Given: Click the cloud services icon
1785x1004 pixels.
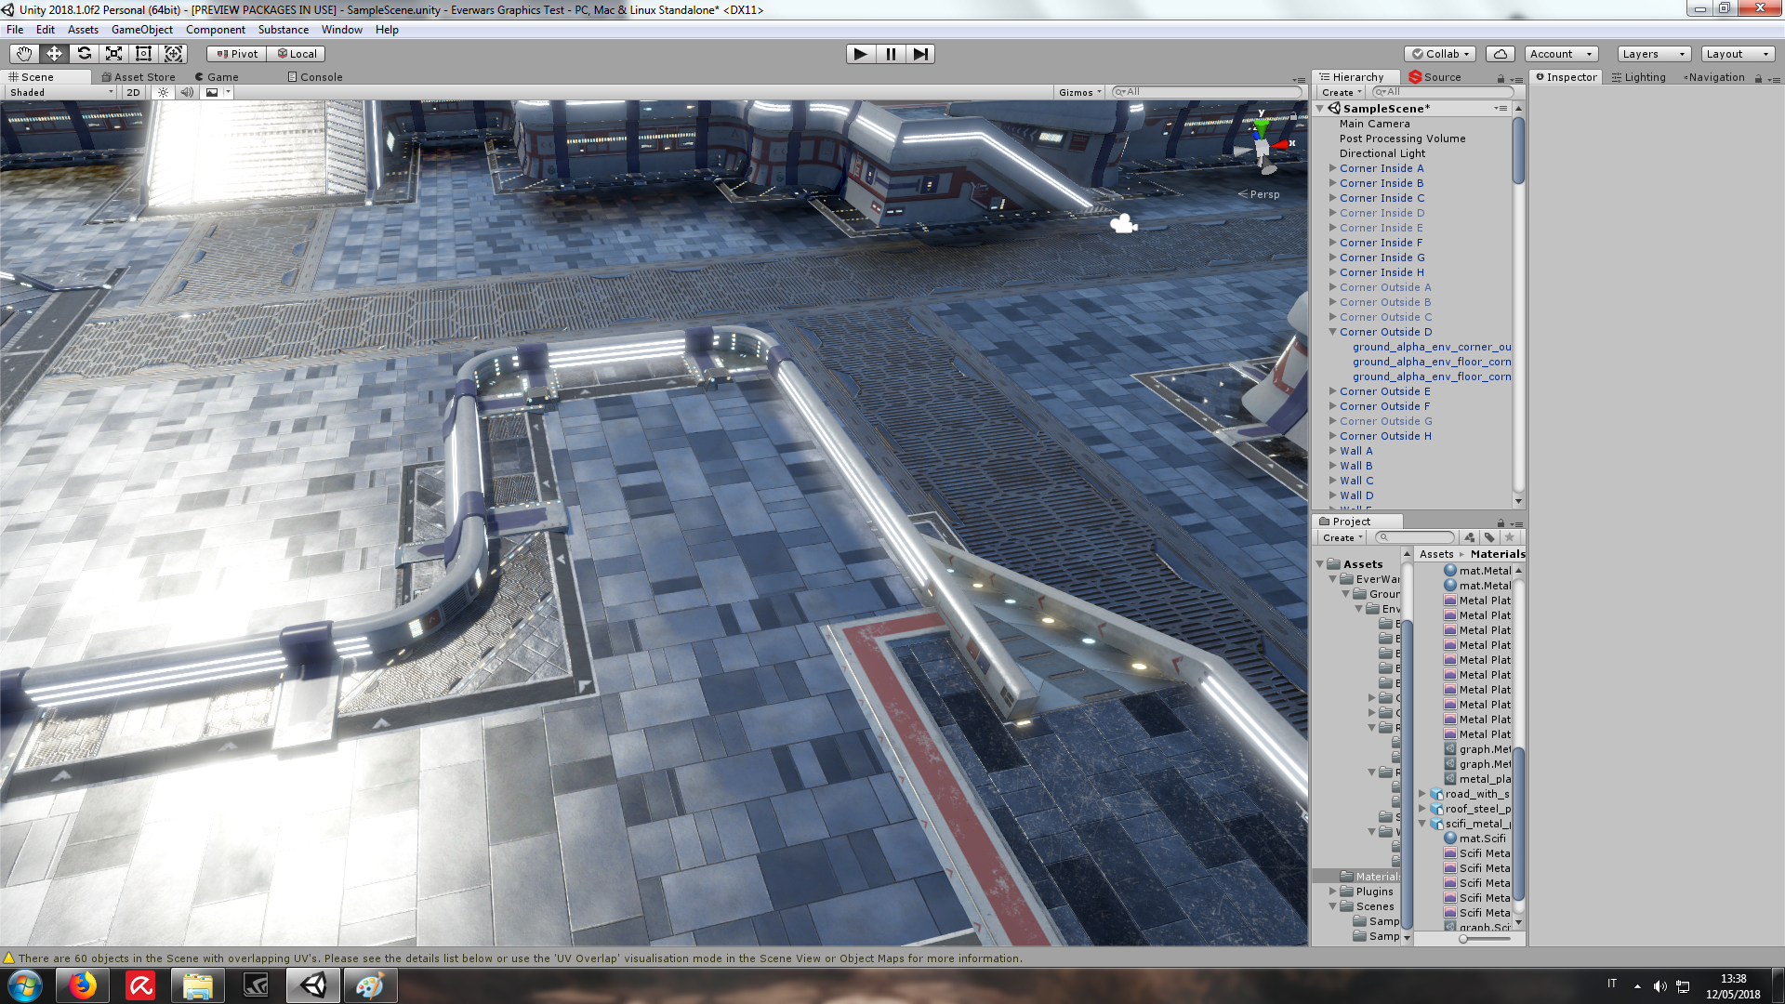Looking at the screenshot, I should tap(1500, 54).
